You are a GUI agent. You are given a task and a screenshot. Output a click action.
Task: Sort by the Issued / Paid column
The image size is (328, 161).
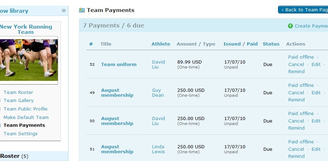click(240, 44)
